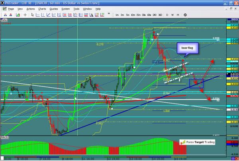Image resolution: width=239 pixels, height=161 pixels.
Task: Expand the toolbar overflow chevron
Action: pos(109,14)
